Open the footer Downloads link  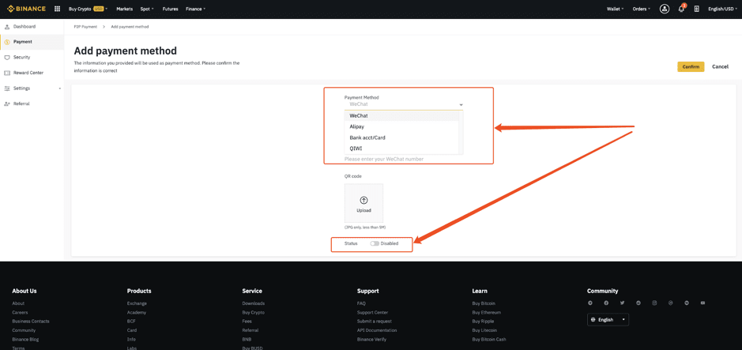[253, 303]
